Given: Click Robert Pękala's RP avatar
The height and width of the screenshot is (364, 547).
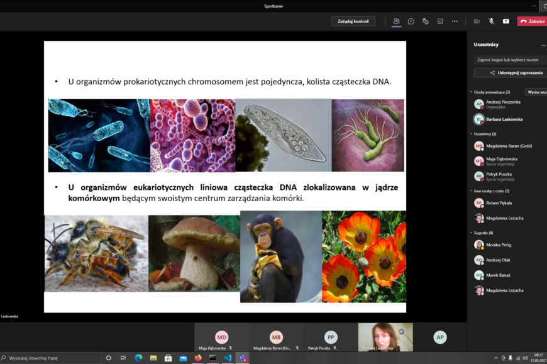Looking at the screenshot, I should (x=479, y=203).
